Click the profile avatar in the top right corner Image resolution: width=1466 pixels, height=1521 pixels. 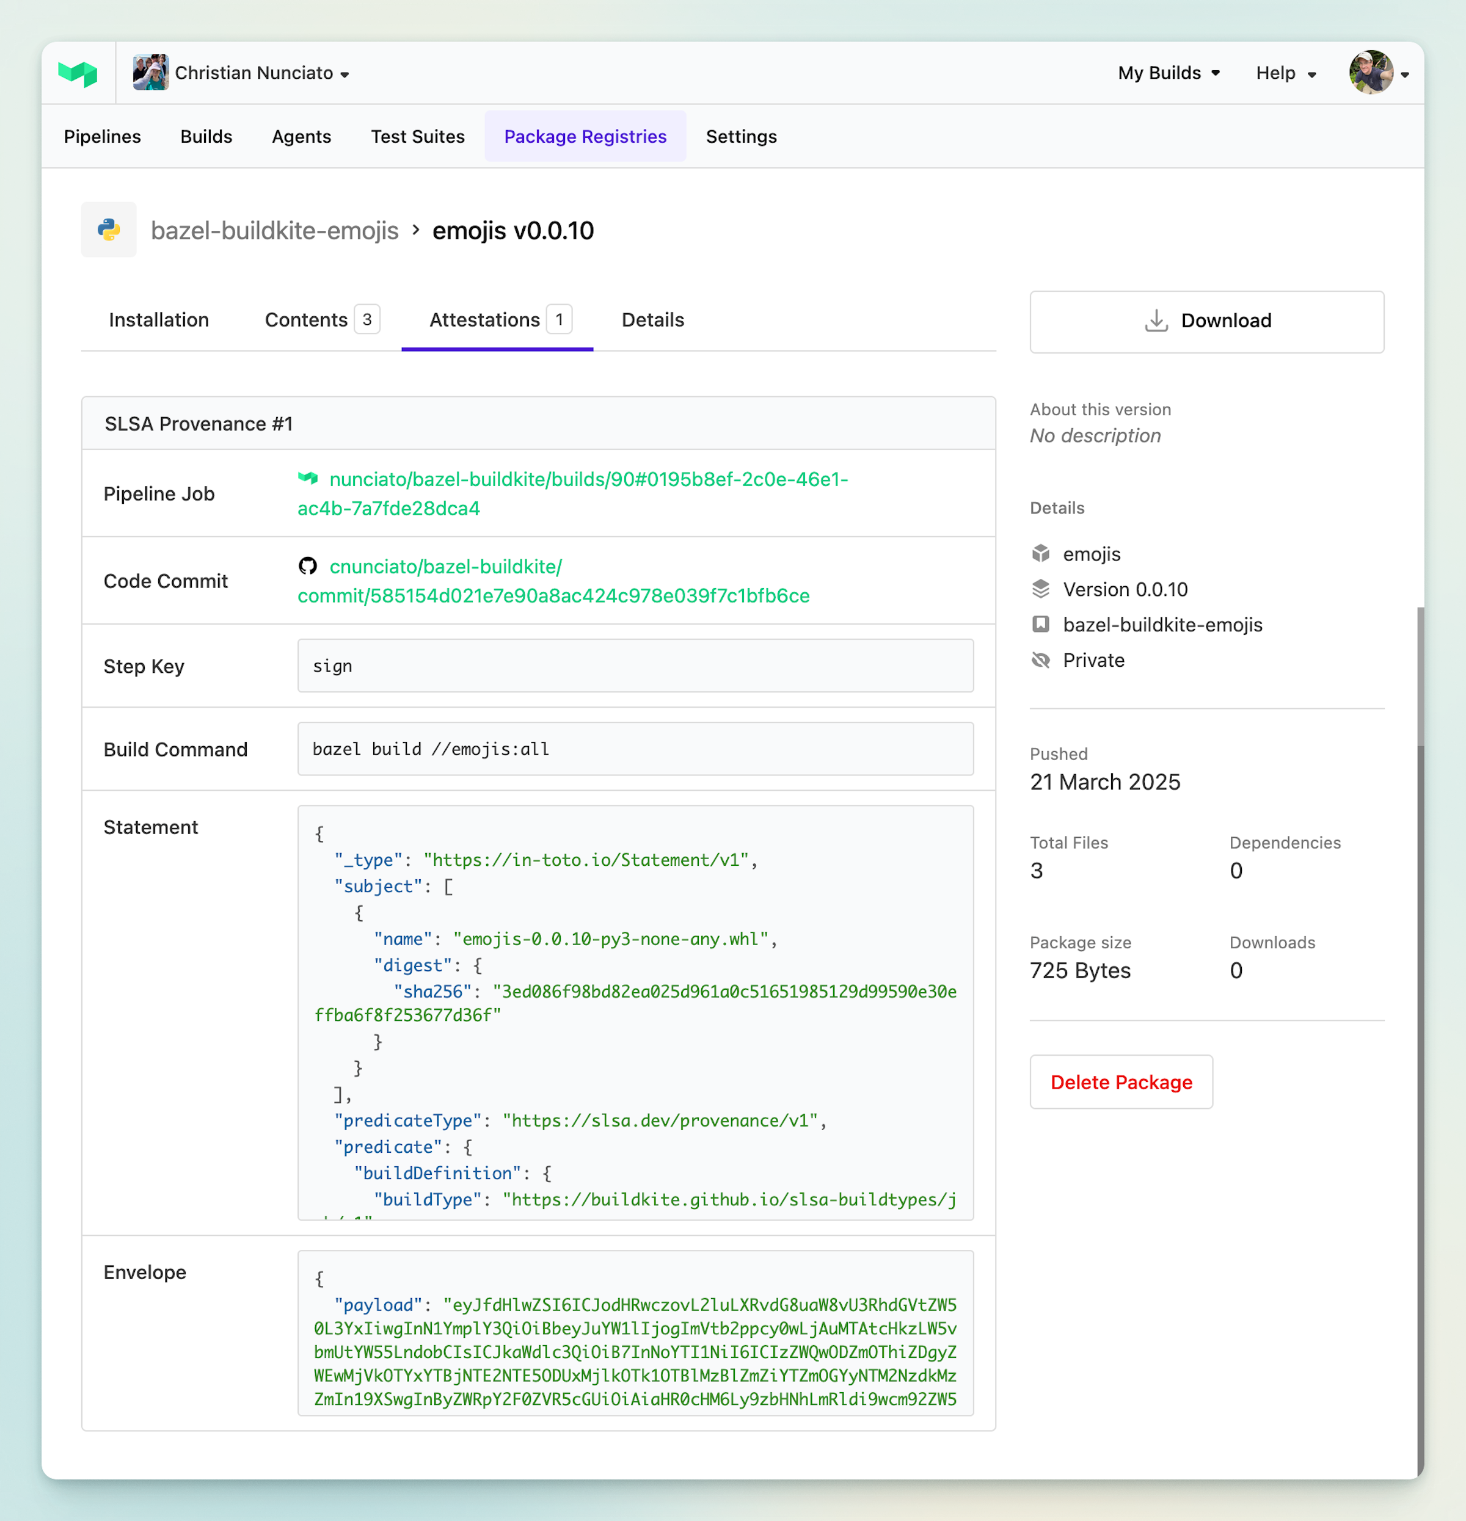click(1373, 72)
